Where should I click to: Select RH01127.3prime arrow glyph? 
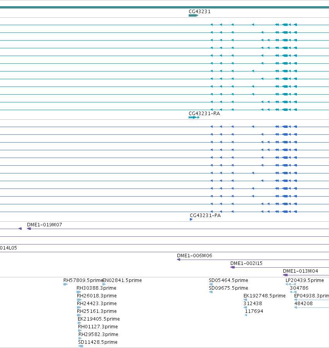coord(80,331)
